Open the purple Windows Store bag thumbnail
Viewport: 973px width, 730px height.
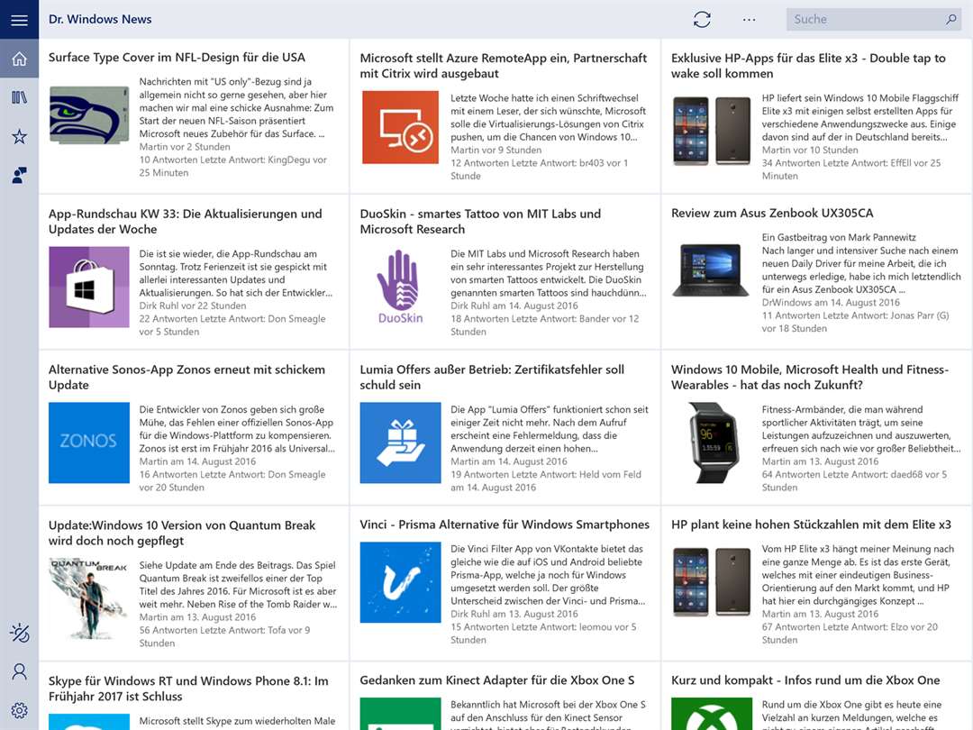click(89, 287)
